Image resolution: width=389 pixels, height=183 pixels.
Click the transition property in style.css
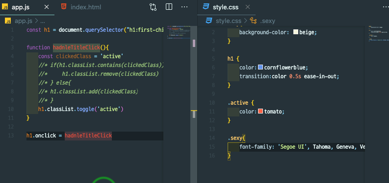tap(254, 76)
